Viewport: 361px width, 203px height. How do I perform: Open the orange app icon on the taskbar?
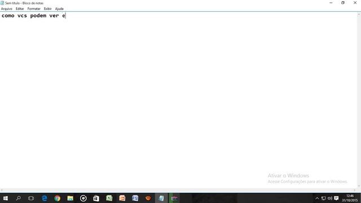[x=148, y=198]
